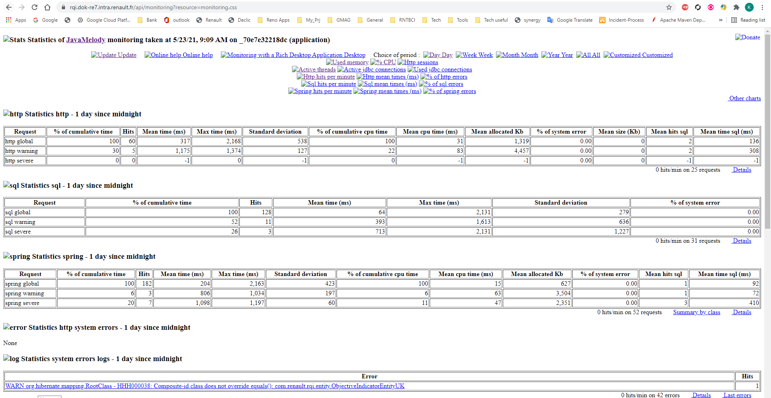Open the browser home page
The height and width of the screenshot is (398, 771).
click(47, 7)
